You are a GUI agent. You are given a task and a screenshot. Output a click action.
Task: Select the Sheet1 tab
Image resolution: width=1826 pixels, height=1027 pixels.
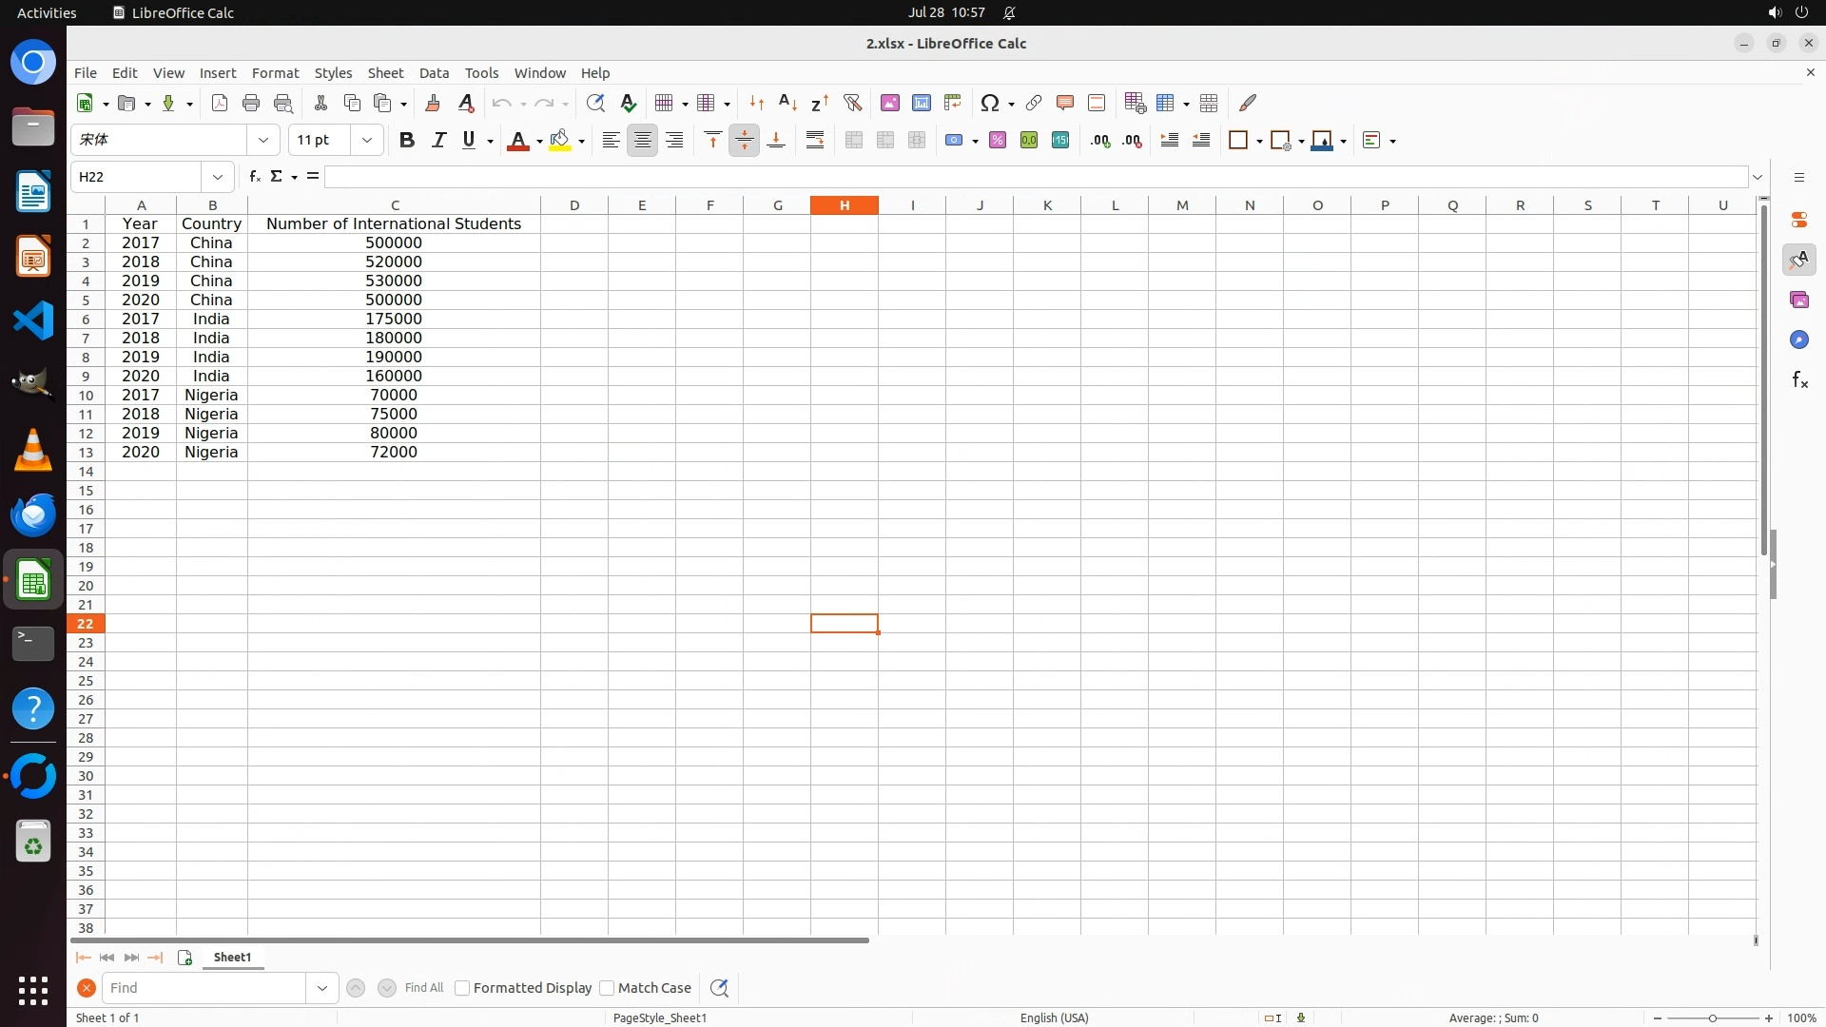coord(232,958)
